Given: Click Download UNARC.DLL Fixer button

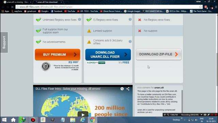Looking at the screenshot, I should [x=108, y=55].
